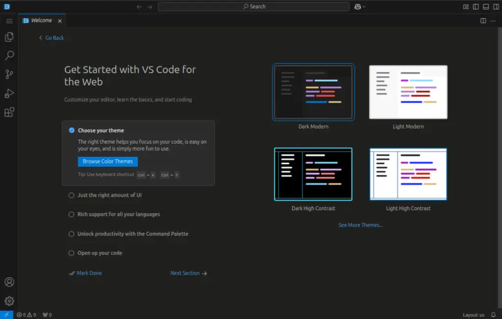Open the Accounts icon above the gear

pyautogui.click(x=9, y=282)
